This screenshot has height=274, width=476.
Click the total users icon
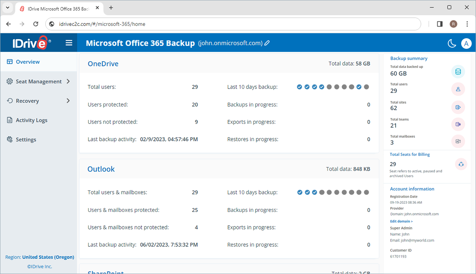(458, 89)
